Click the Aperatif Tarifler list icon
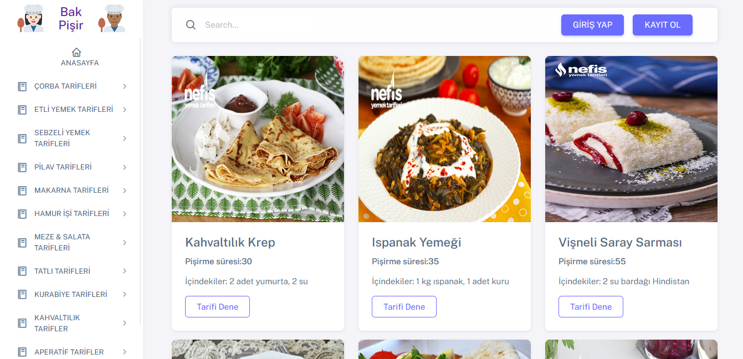This screenshot has height=359, width=743. coord(21,351)
